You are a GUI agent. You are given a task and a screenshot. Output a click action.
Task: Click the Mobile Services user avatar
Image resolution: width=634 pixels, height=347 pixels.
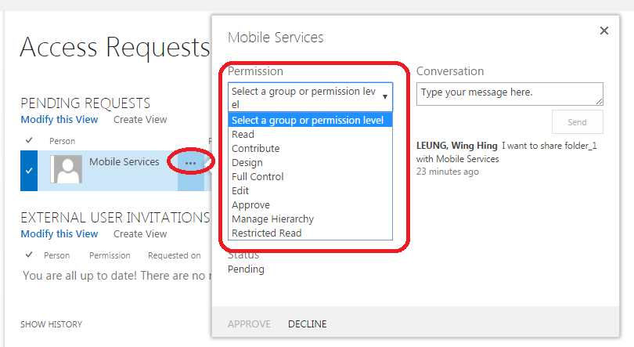coord(67,169)
